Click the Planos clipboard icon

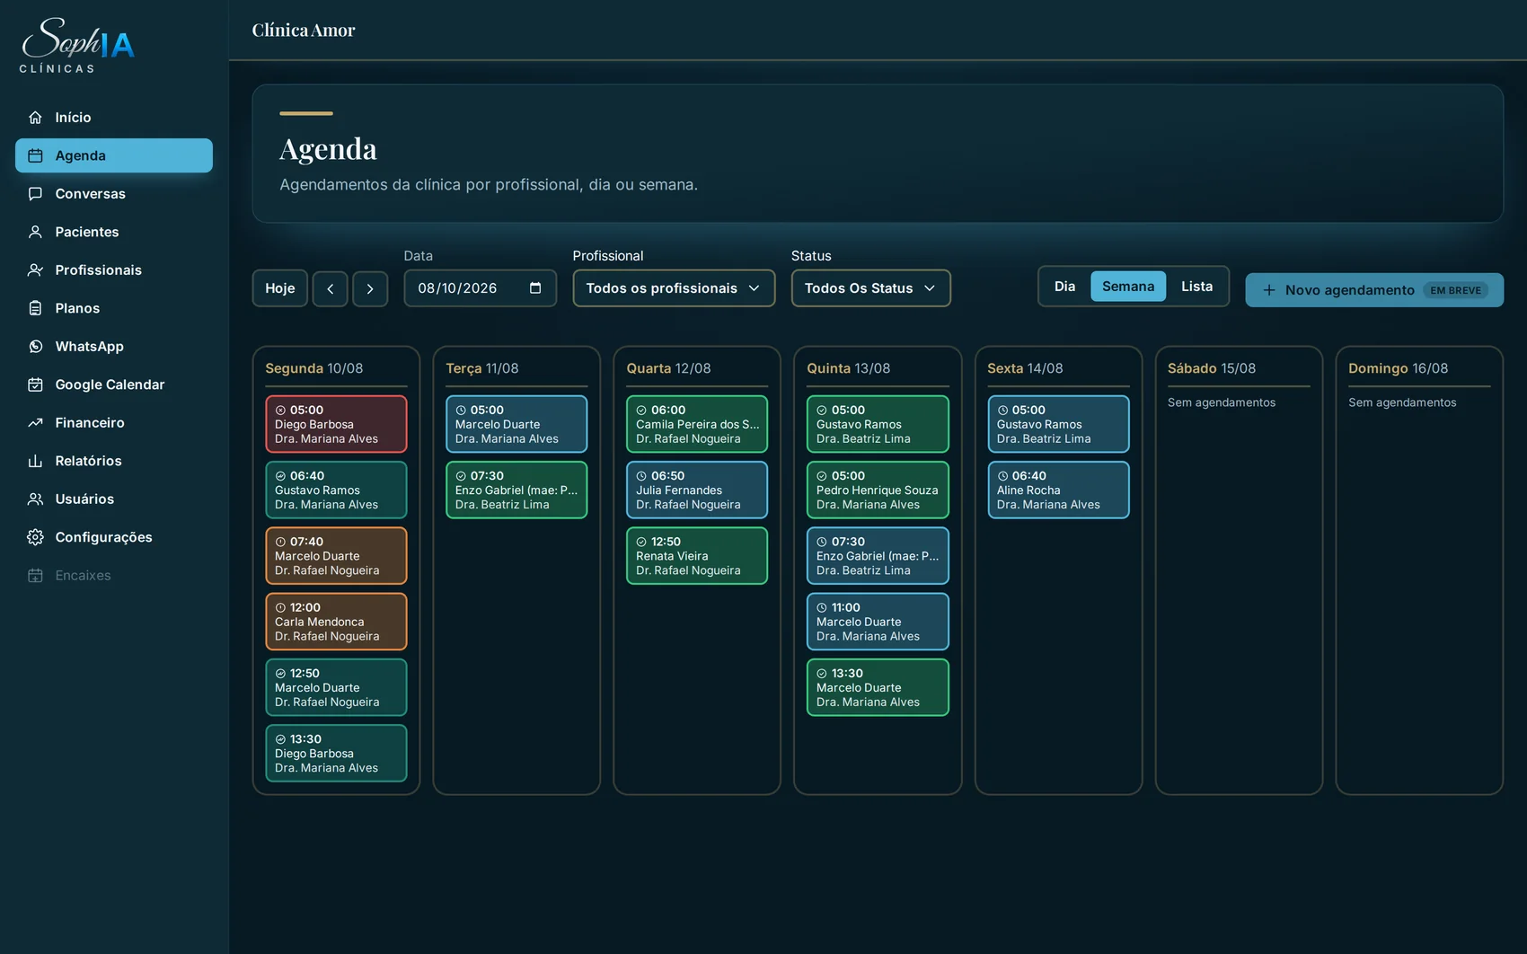click(35, 308)
